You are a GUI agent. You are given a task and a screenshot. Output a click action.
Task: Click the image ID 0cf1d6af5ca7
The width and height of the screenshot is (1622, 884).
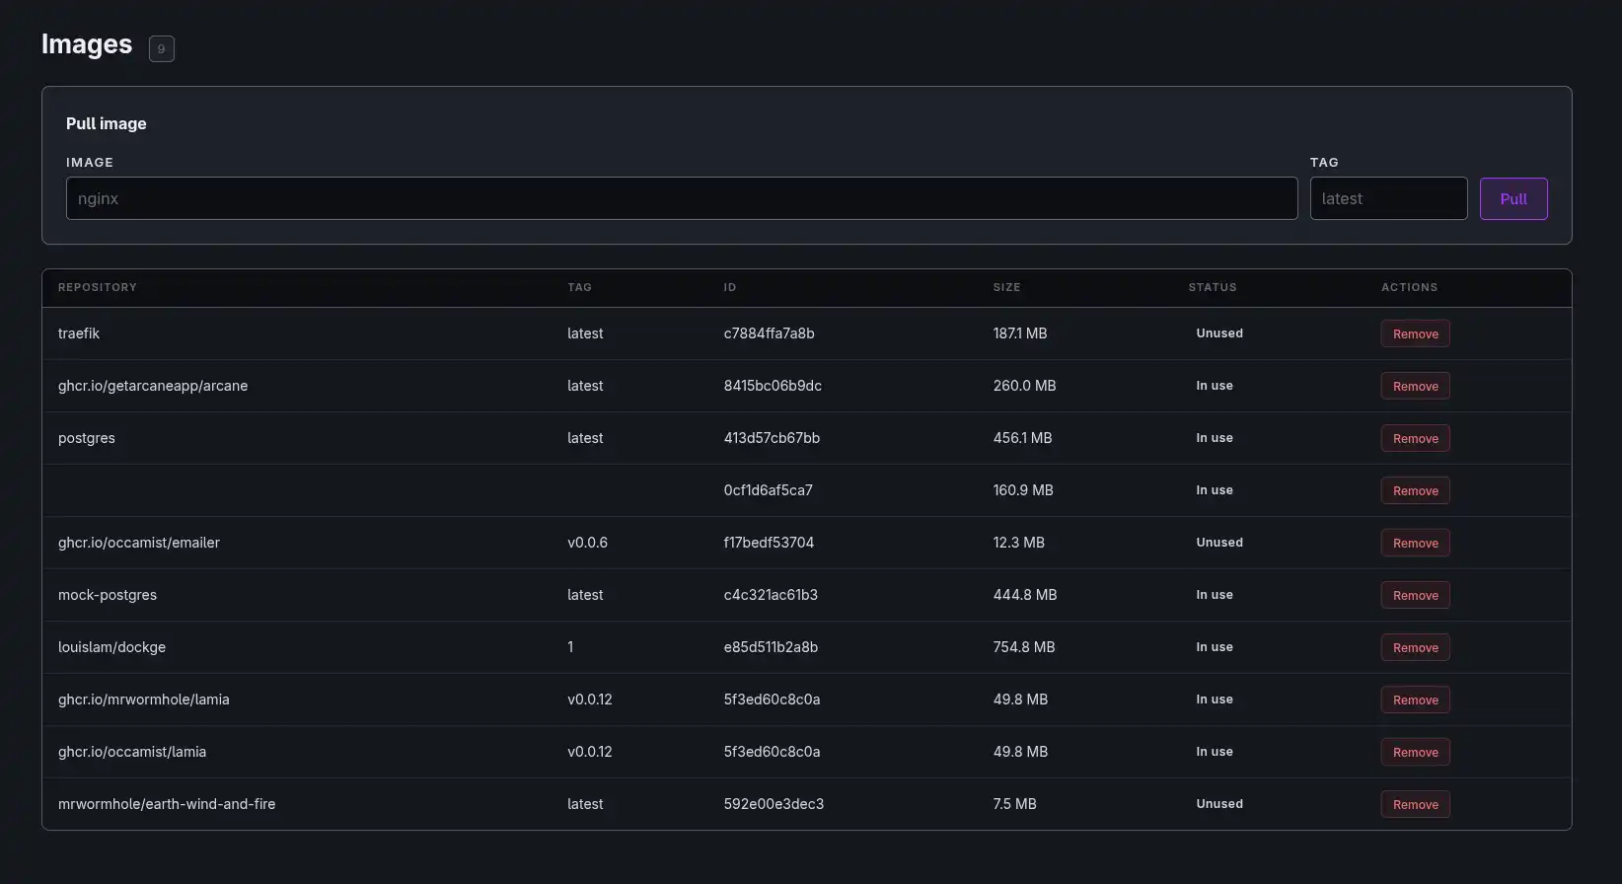point(769,490)
